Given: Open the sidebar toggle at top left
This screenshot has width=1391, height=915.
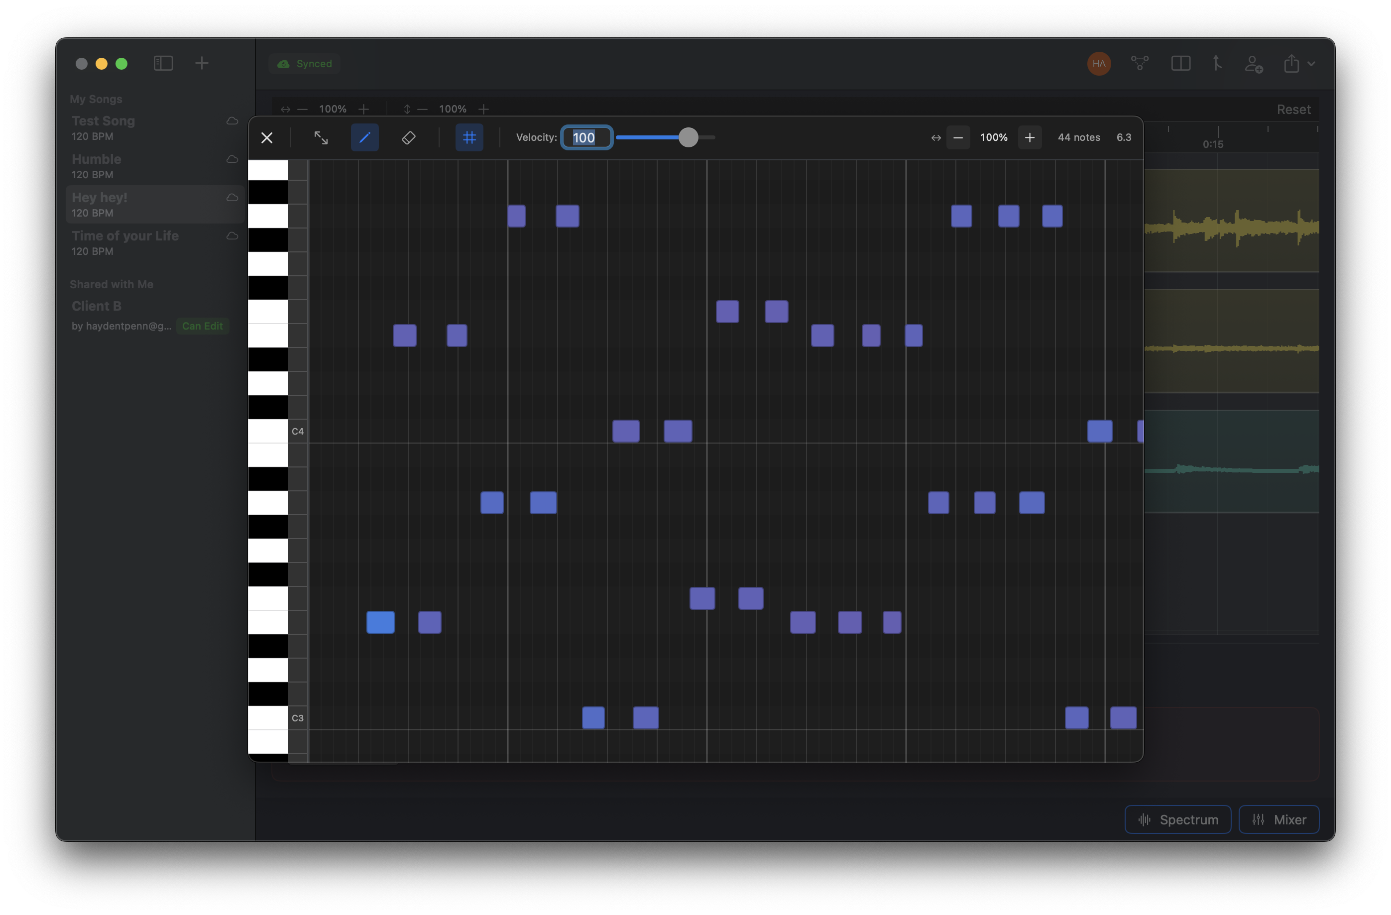Looking at the screenshot, I should pyautogui.click(x=164, y=63).
